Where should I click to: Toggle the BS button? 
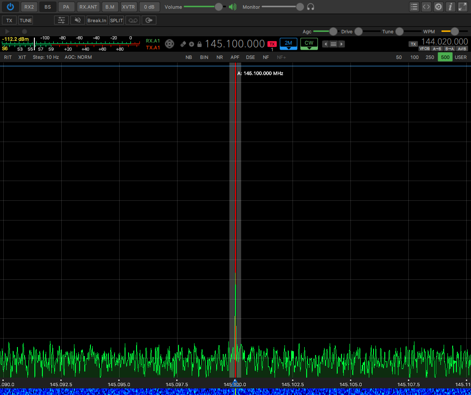point(48,7)
